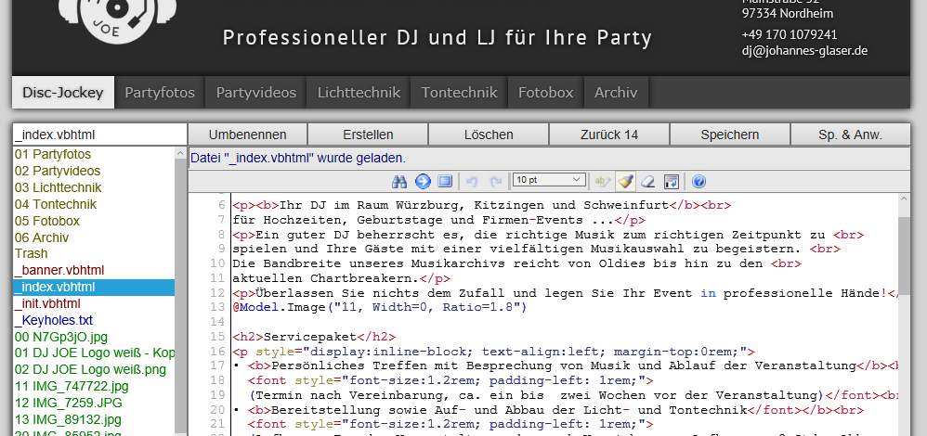The image size is (927, 436).
Task: Click phone number +49 170 1079241
Action: pyautogui.click(x=790, y=34)
